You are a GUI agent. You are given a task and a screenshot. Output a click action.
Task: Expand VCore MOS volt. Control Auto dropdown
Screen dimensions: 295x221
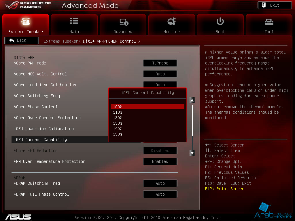pyautogui.click(x=160, y=74)
